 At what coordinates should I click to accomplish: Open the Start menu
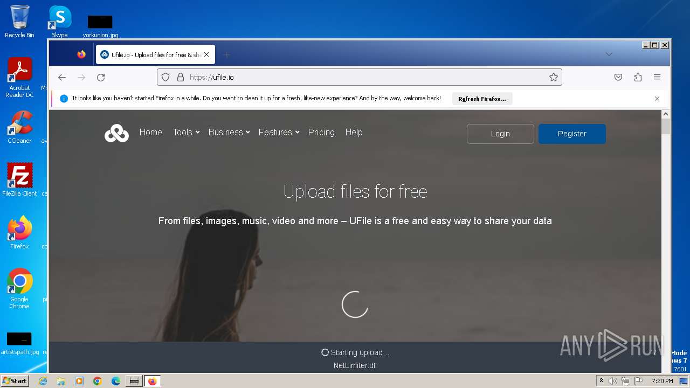(x=15, y=381)
